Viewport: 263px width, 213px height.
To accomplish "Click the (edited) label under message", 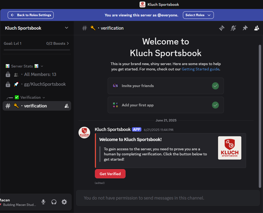I will pos(100,183).
